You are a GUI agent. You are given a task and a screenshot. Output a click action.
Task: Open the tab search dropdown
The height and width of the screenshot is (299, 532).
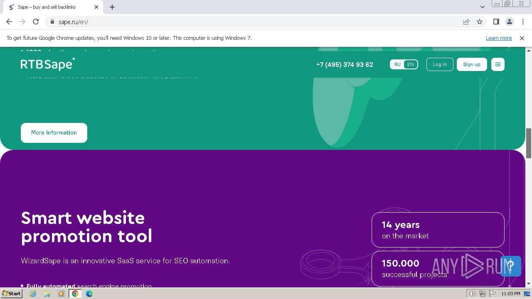tap(482, 7)
